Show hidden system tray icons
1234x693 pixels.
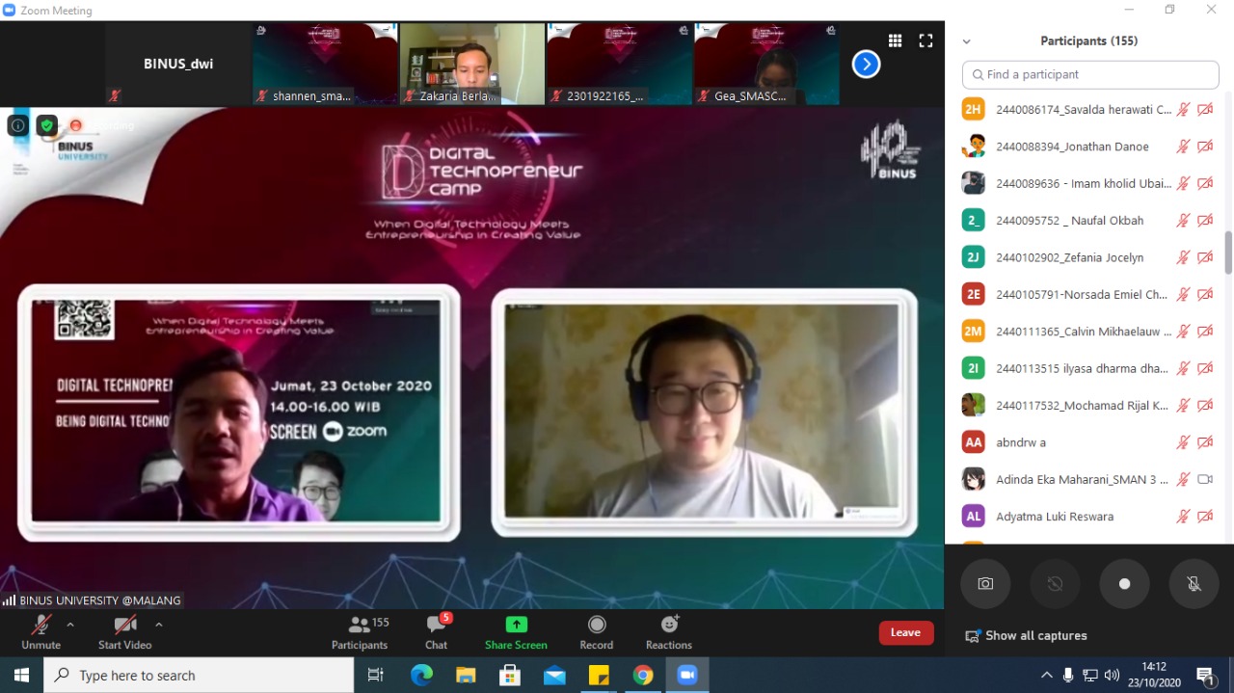(1047, 676)
